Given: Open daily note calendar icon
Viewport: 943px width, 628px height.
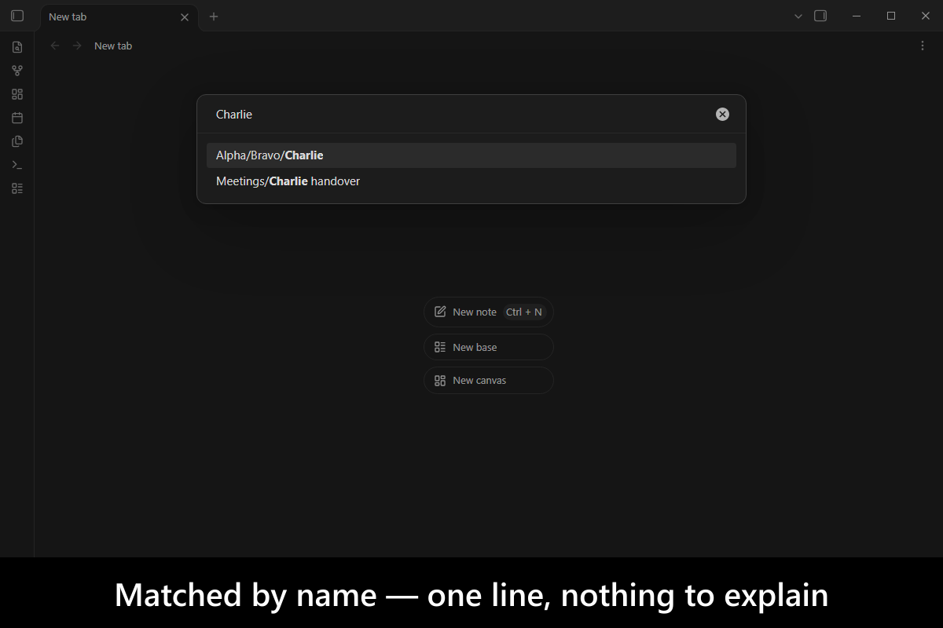Looking at the screenshot, I should click(17, 118).
